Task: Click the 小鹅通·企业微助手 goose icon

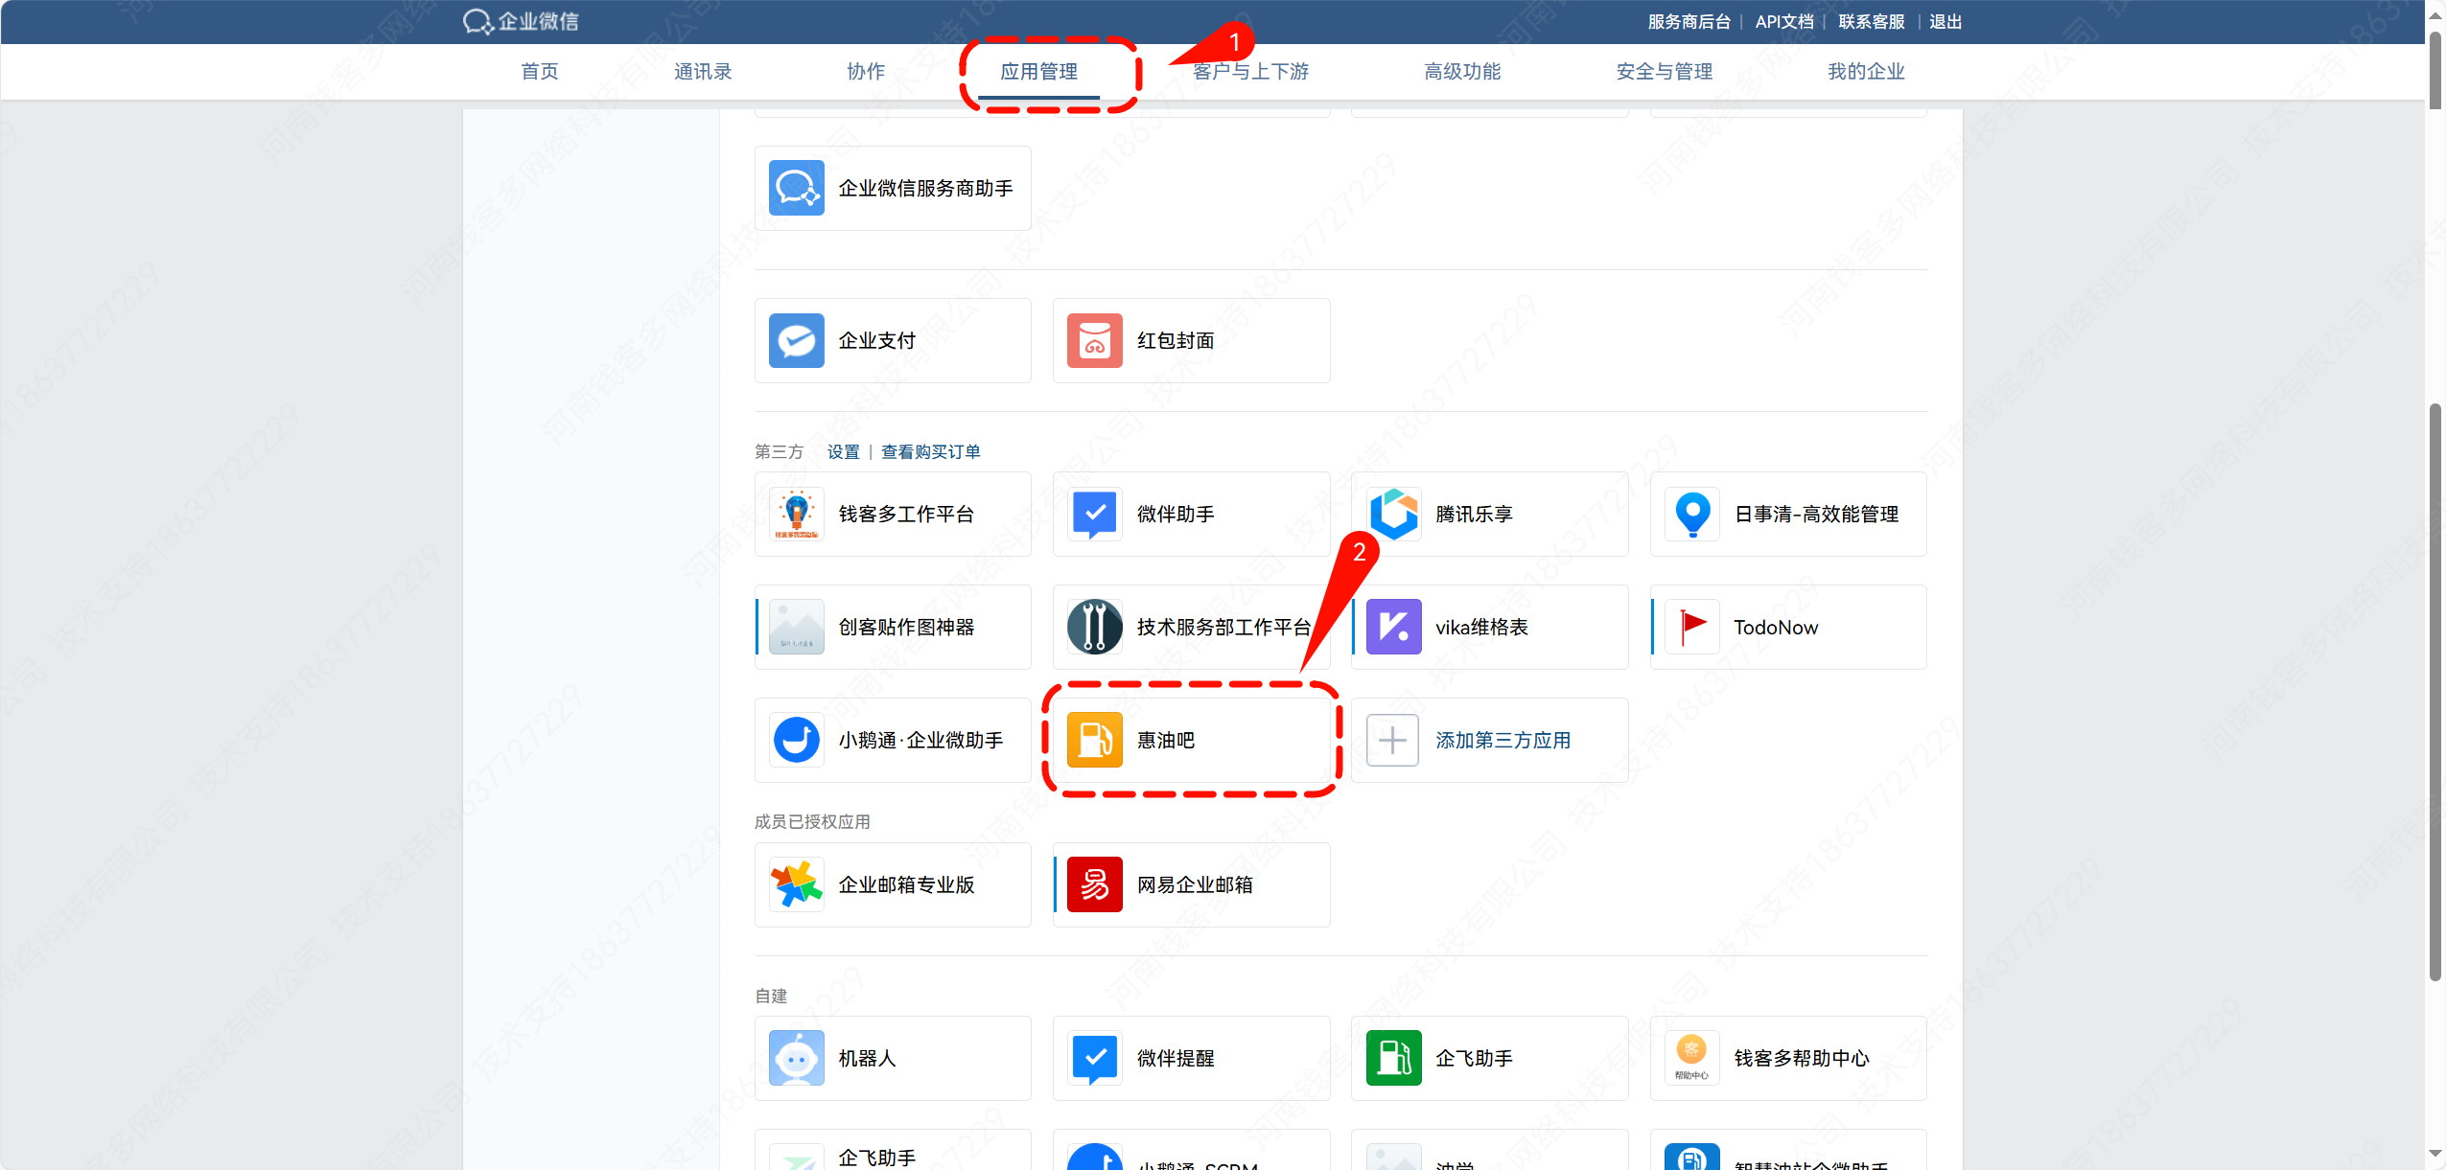Action: coord(796,740)
